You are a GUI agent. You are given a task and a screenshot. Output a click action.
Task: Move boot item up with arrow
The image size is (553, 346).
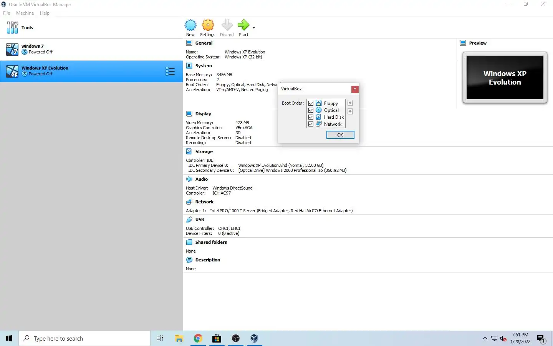point(350,103)
